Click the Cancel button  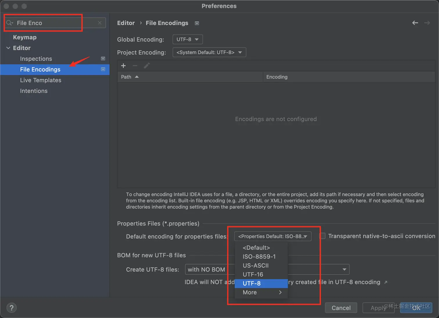(341, 308)
